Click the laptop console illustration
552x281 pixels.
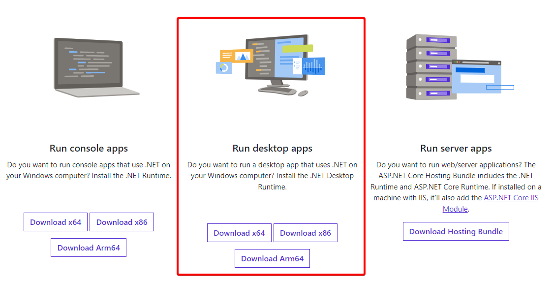pyautogui.click(x=93, y=66)
